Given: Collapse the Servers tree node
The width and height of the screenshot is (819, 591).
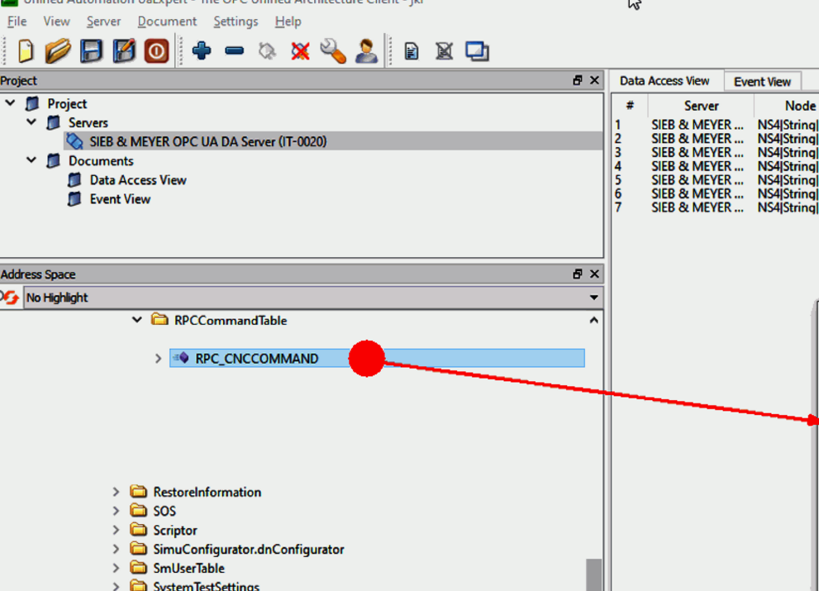Looking at the screenshot, I should [x=31, y=122].
